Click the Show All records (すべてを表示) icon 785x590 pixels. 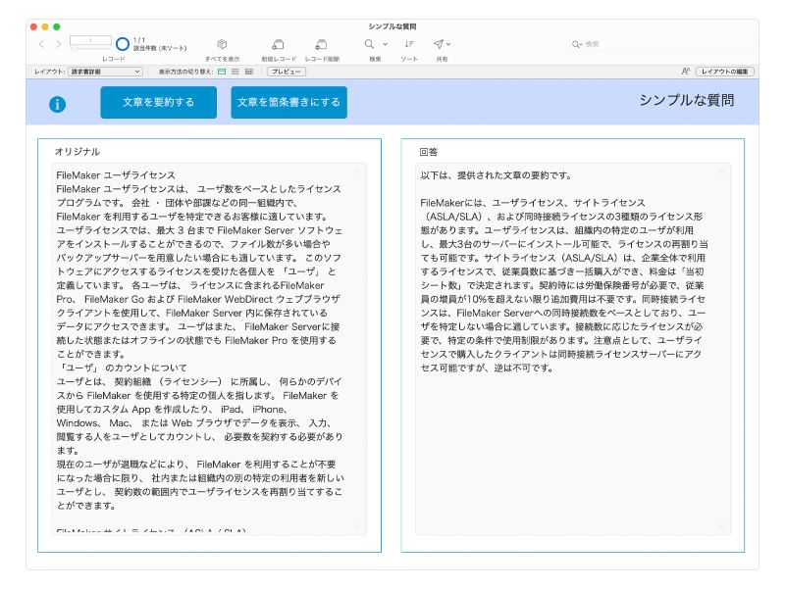click(x=222, y=44)
